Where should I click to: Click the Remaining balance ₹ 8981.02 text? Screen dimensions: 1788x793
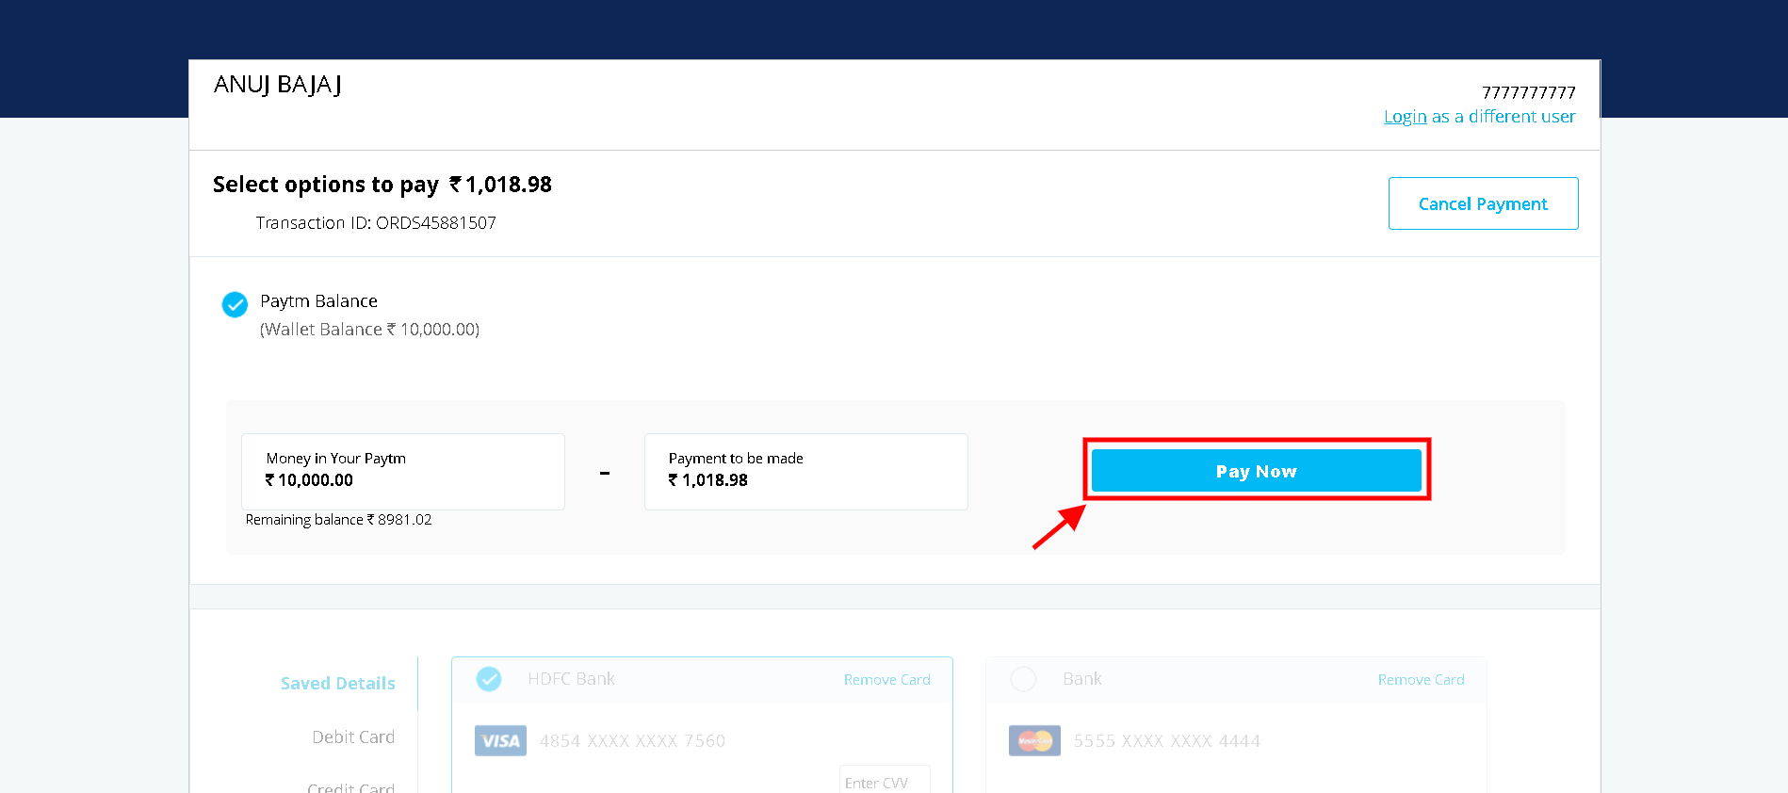tap(338, 520)
